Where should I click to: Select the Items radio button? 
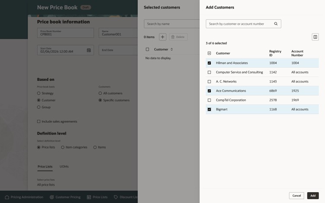(95, 147)
